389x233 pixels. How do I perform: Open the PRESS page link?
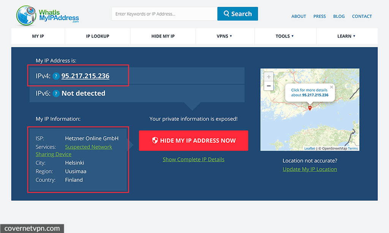[x=319, y=16]
